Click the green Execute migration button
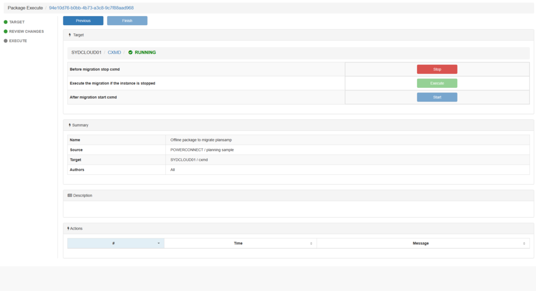 tap(437, 83)
